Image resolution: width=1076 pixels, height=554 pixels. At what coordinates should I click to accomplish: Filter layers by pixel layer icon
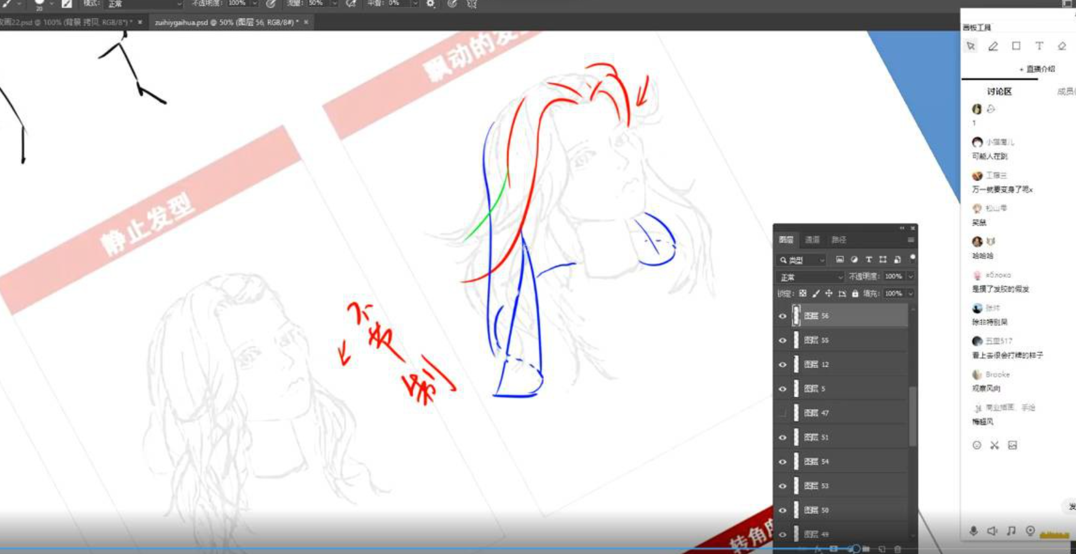click(839, 260)
